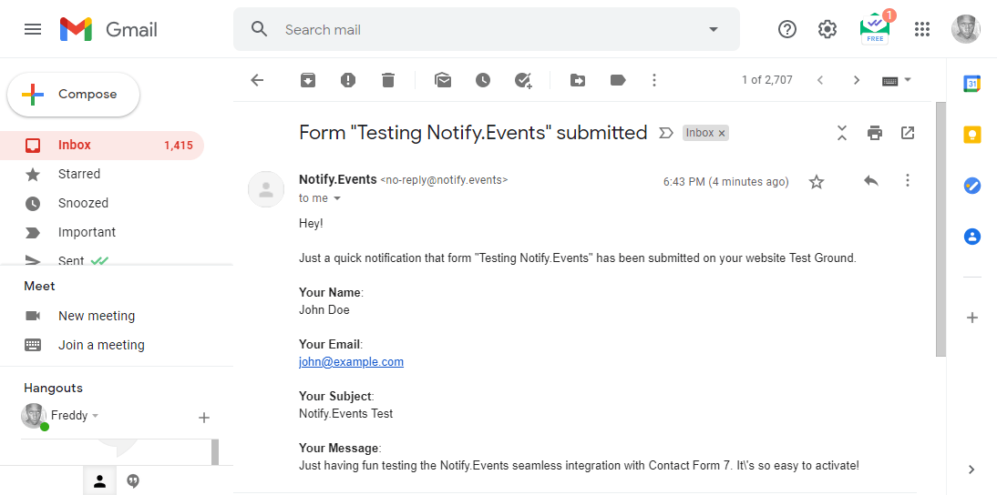Viewport: 997px width, 495px height.
Task: Star this Notify.Events message
Action: (x=817, y=182)
